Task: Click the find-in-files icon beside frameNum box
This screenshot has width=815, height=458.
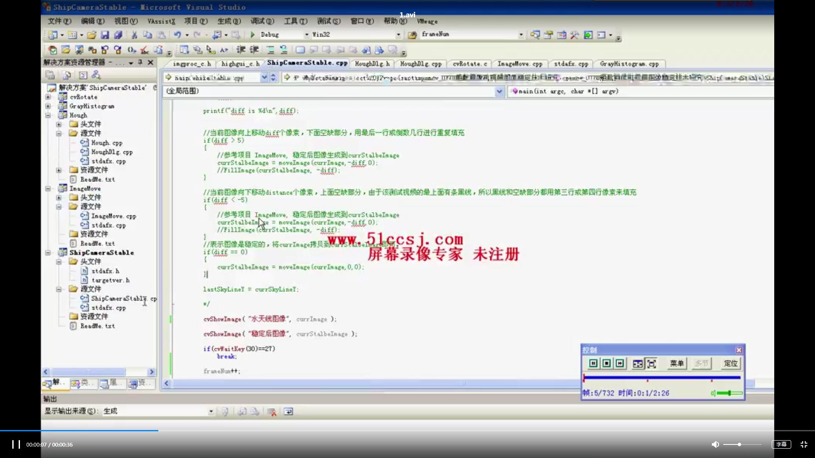Action: pos(412,35)
